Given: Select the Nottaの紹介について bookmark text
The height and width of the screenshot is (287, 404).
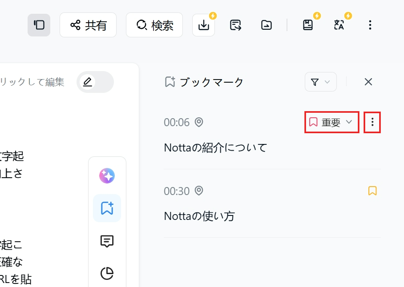Looking at the screenshot, I should [x=216, y=147].
